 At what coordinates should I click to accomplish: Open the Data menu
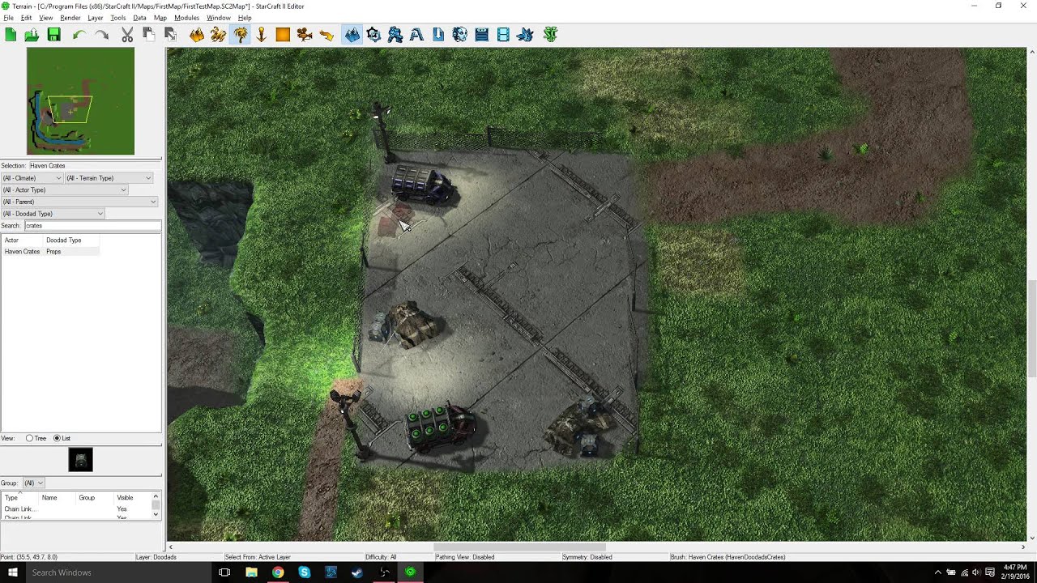tap(139, 18)
